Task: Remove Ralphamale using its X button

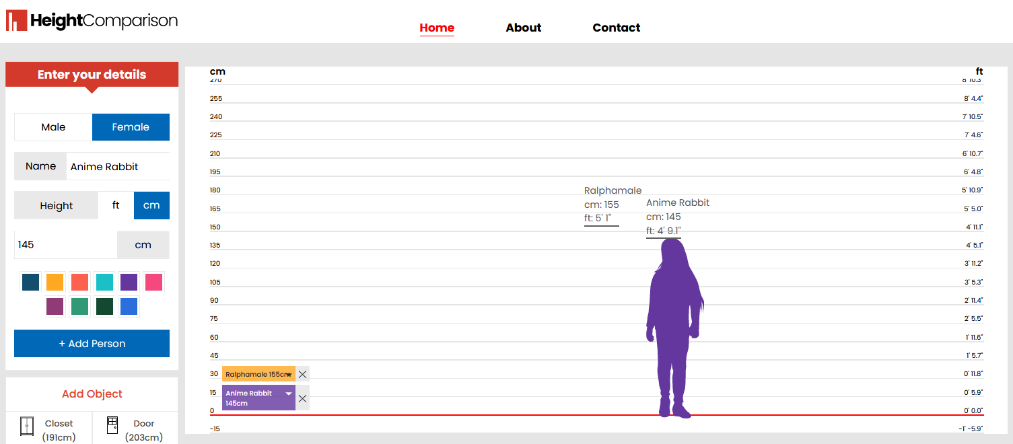Action: tap(303, 375)
